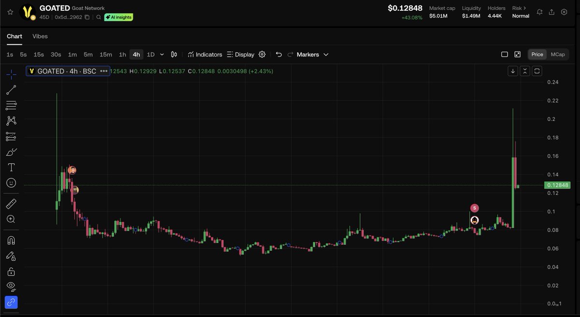The image size is (580, 317).
Task: Open the candlestick chart type selector
Action: pyautogui.click(x=174, y=55)
